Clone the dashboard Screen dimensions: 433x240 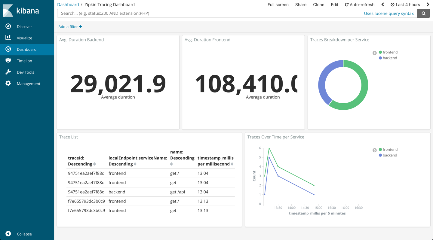click(x=318, y=5)
